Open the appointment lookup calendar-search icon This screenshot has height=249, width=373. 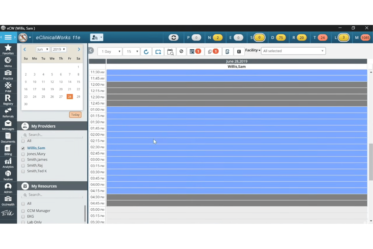coord(170,52)
